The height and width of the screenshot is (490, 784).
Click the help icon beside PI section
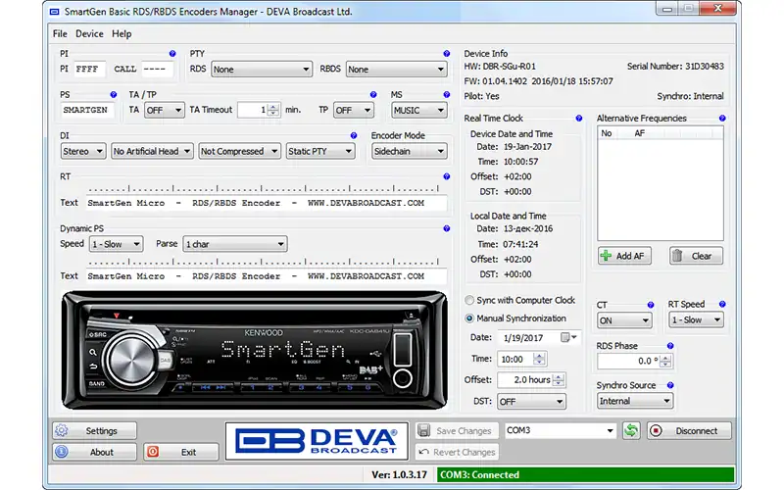(x=172, y=54)
